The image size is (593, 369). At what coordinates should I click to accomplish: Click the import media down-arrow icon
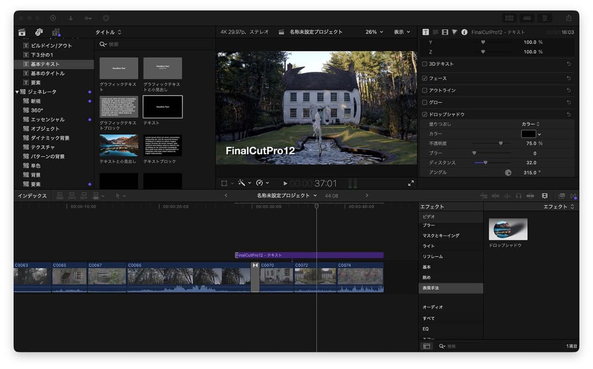71,18
